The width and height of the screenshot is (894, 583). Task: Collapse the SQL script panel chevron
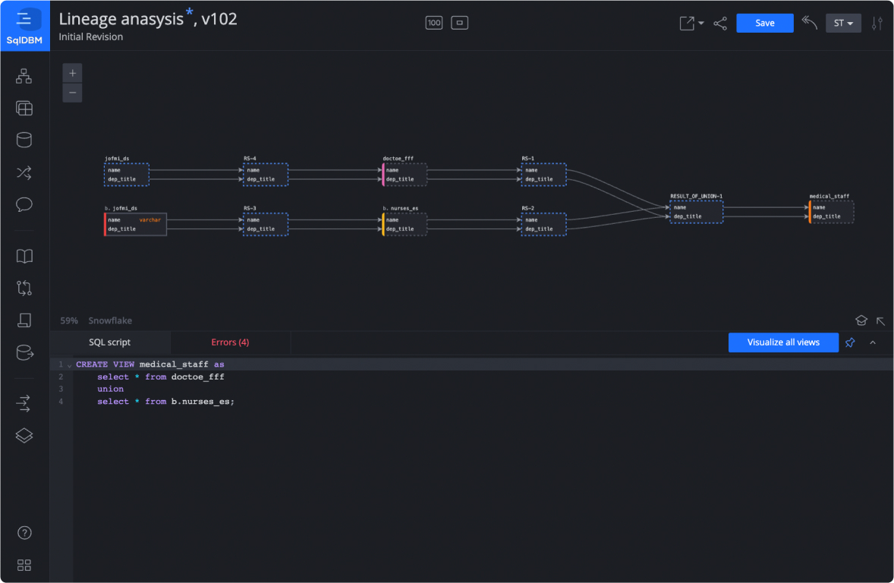873,342
